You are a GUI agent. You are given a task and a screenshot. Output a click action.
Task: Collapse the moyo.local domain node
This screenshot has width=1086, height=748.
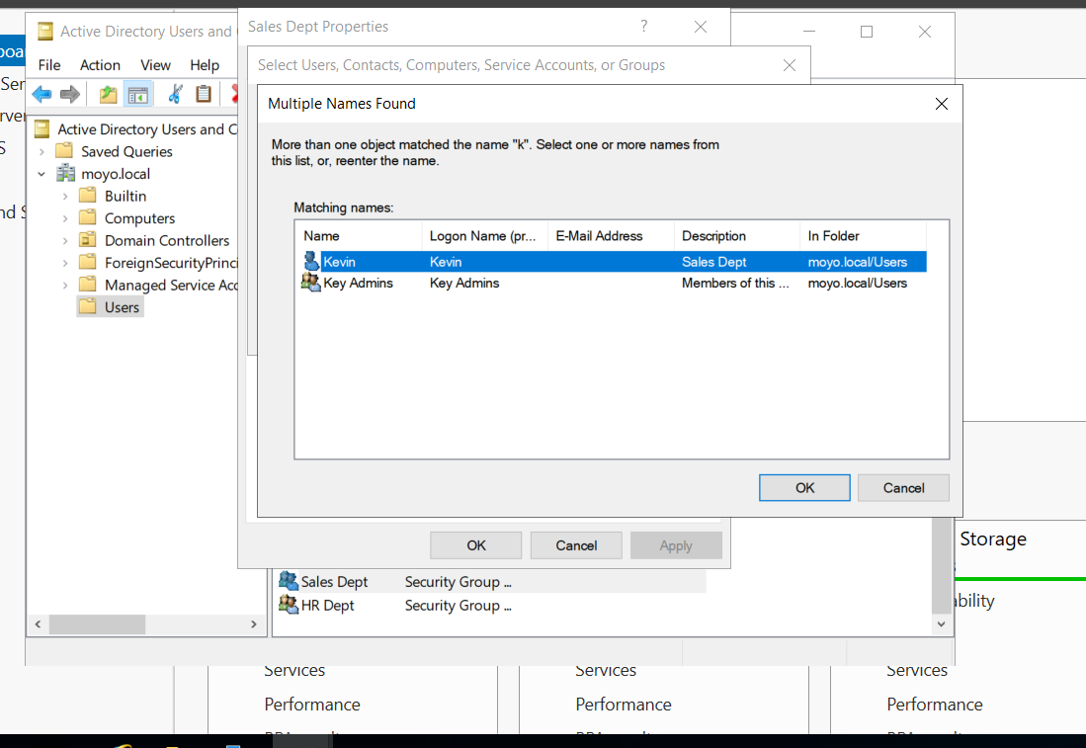click(x=42, y=174)
